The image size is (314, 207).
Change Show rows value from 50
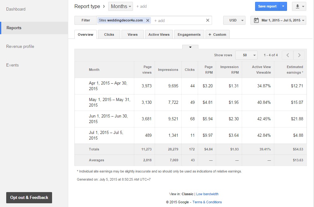246,55
